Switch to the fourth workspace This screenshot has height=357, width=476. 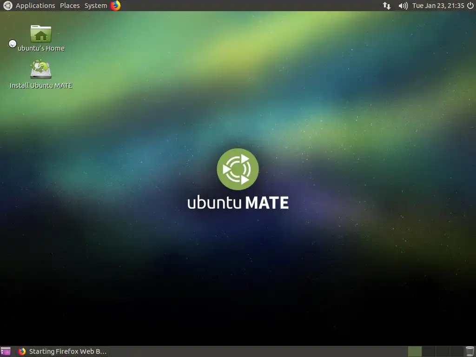click(456, 351)
